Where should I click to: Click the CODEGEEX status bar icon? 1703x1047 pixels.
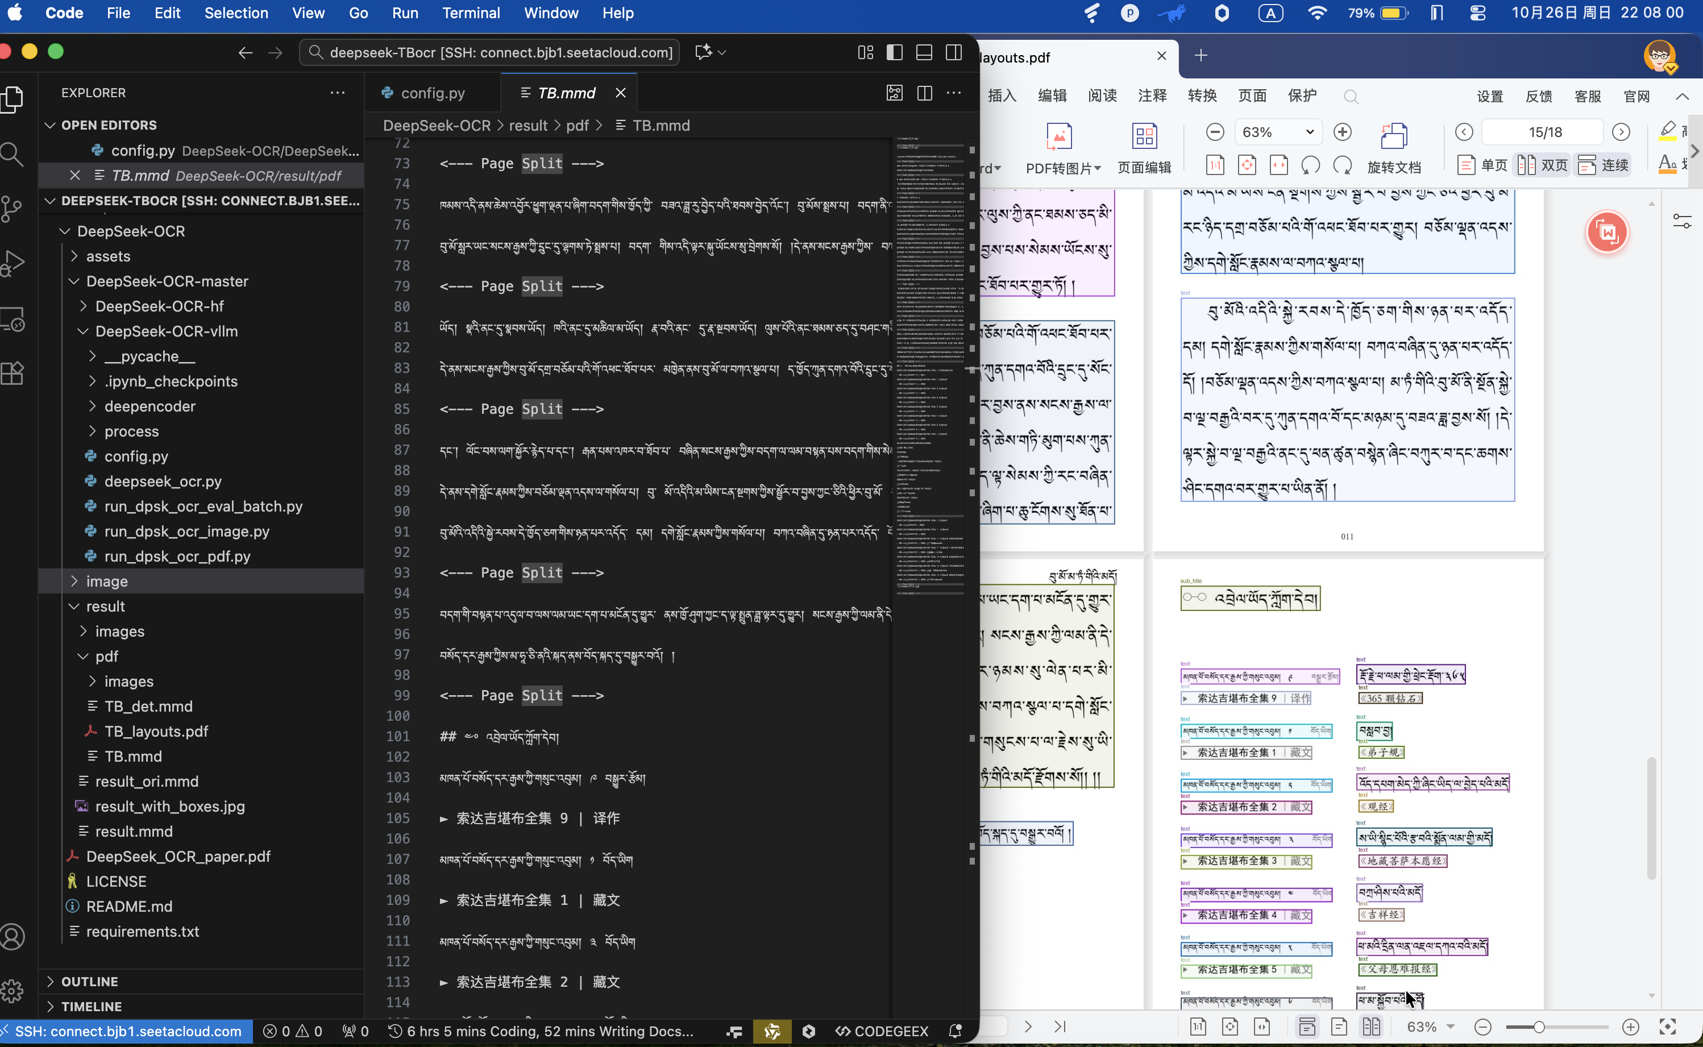point(880,1031)
